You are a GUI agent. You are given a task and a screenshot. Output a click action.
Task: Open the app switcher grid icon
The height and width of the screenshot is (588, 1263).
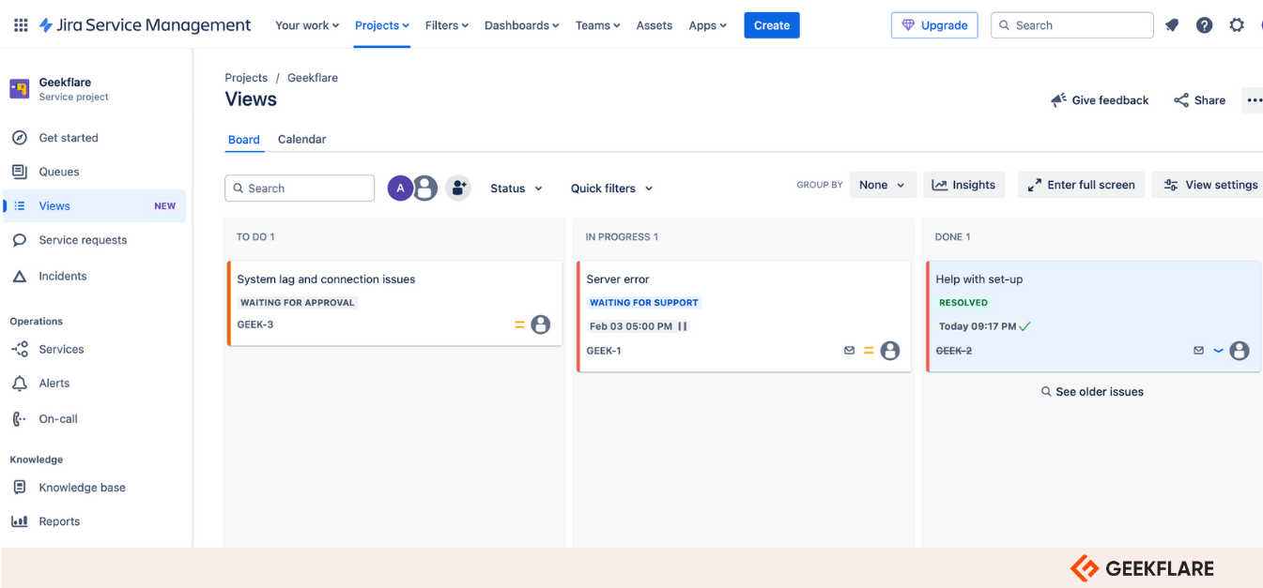(21, 25)
